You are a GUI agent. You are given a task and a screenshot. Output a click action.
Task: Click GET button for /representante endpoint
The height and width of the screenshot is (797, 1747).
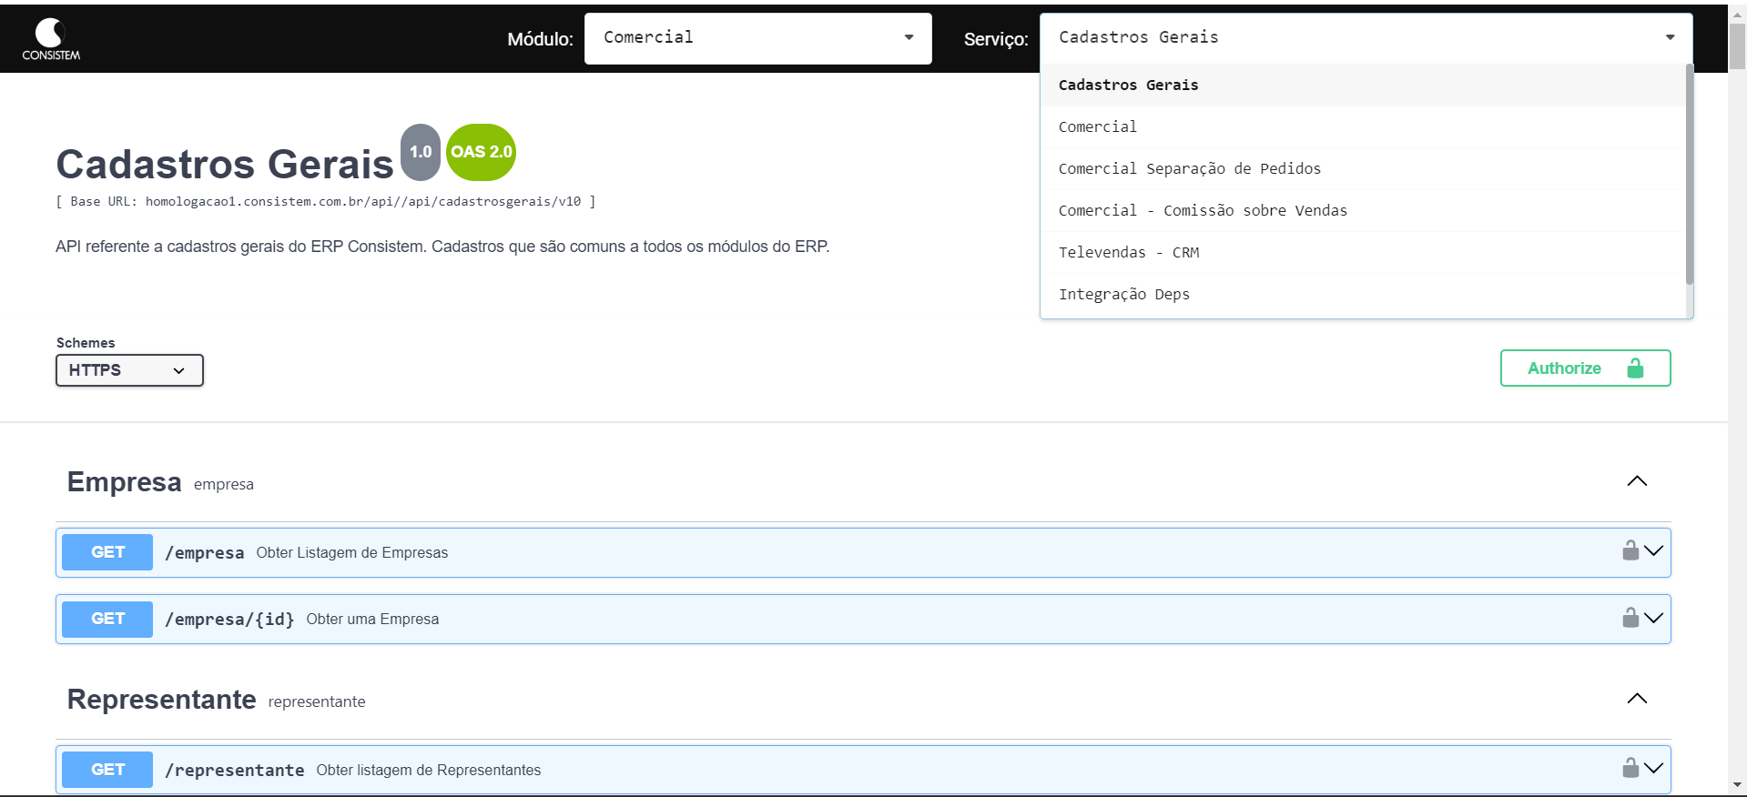coord(107,770)
